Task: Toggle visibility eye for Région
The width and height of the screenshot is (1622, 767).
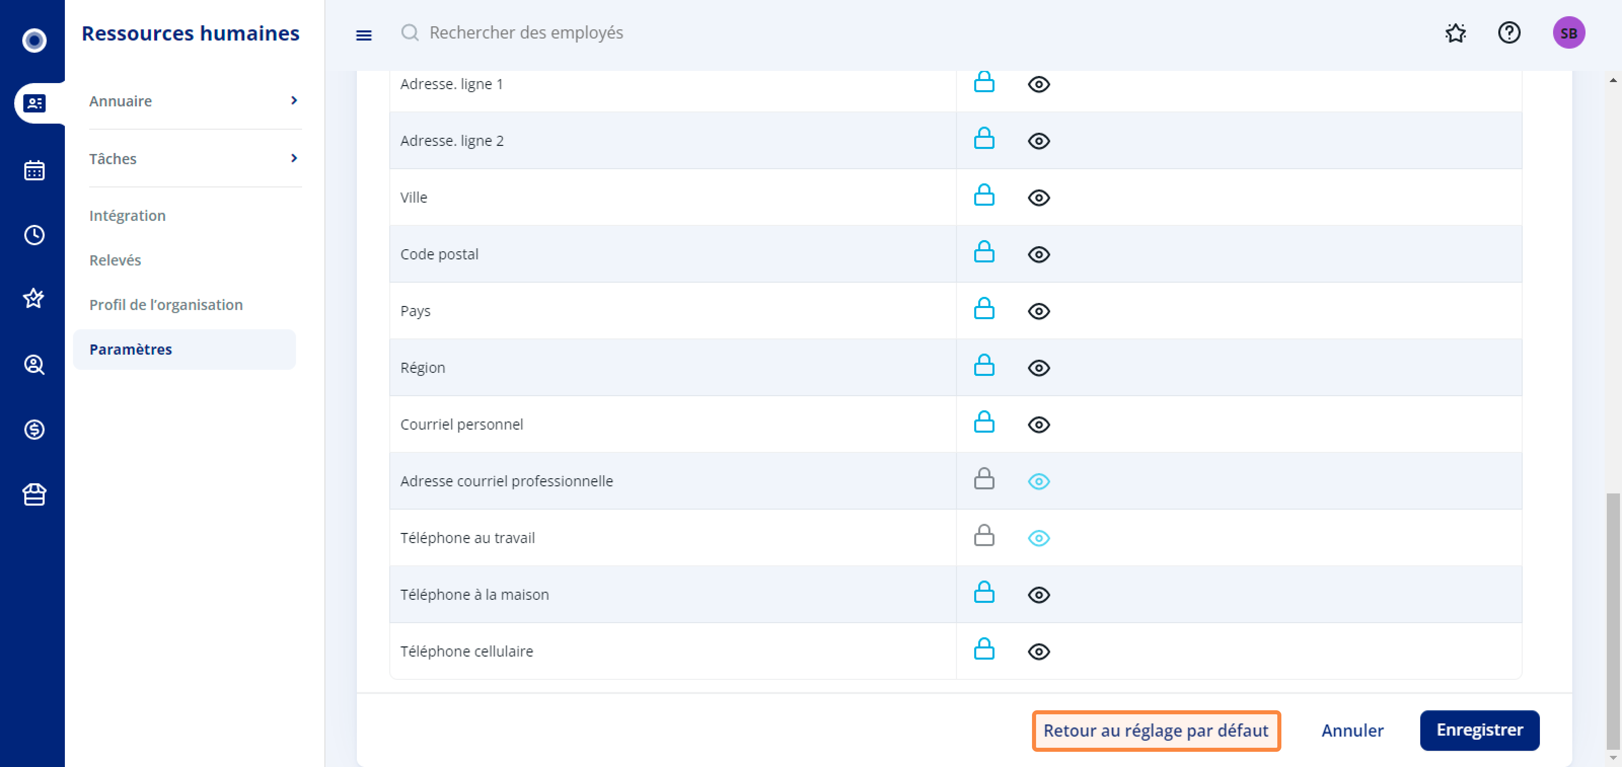Action: point(1038,367)
